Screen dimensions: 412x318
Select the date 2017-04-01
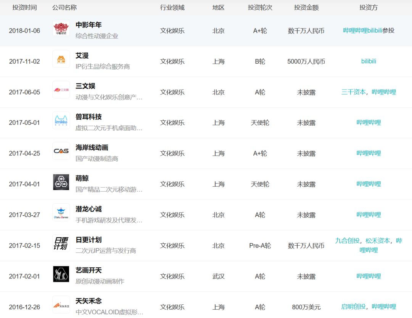(24, 184)
